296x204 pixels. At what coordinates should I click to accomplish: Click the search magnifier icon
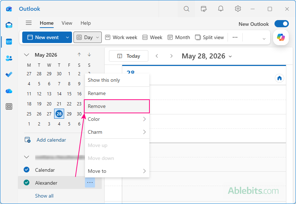(186, 9)
